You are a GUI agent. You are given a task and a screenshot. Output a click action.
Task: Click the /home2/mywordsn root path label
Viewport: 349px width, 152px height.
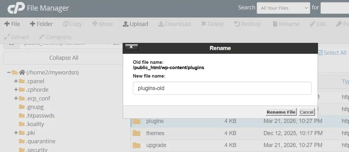tap(53, 72)
